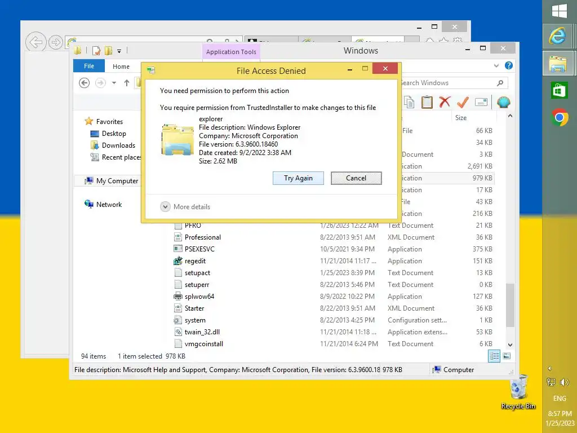Click the Cancel button
Viewport: 577px width, 433px height.
356,178
